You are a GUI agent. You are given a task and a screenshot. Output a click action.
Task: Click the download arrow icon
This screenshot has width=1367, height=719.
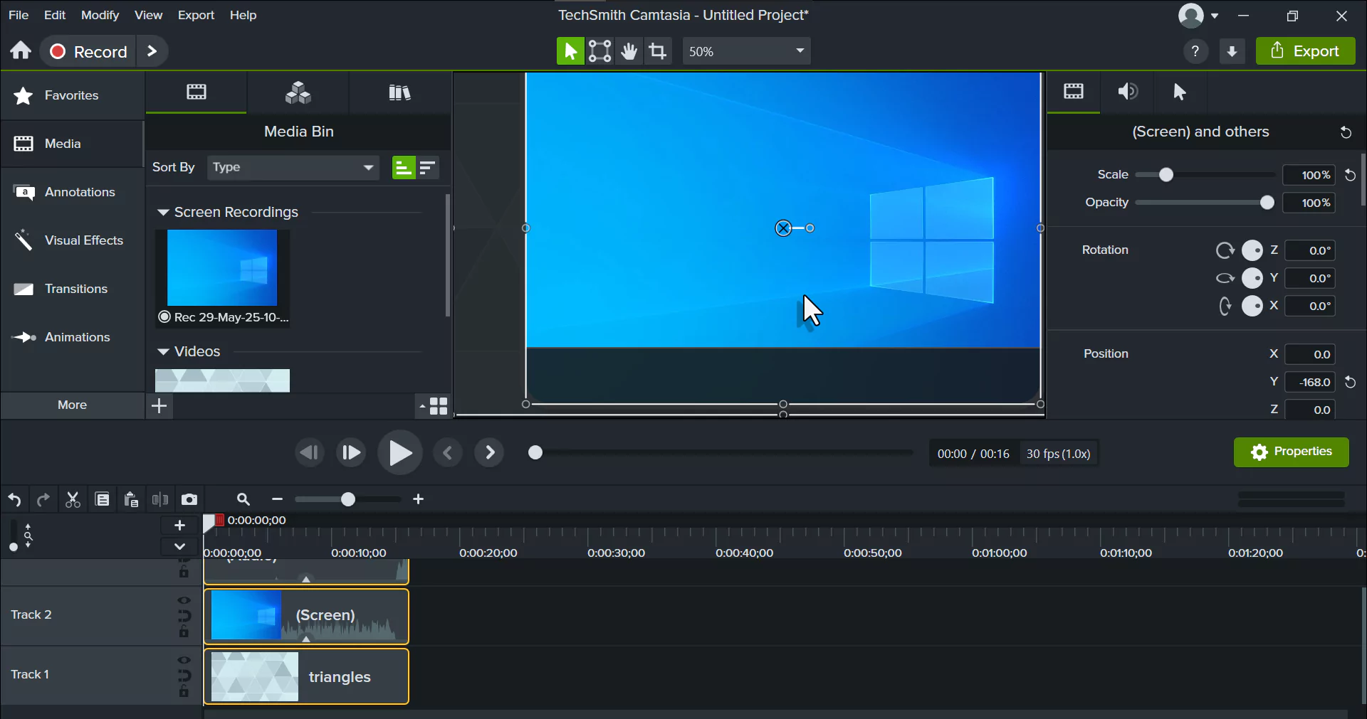[x=1232, y=51]
